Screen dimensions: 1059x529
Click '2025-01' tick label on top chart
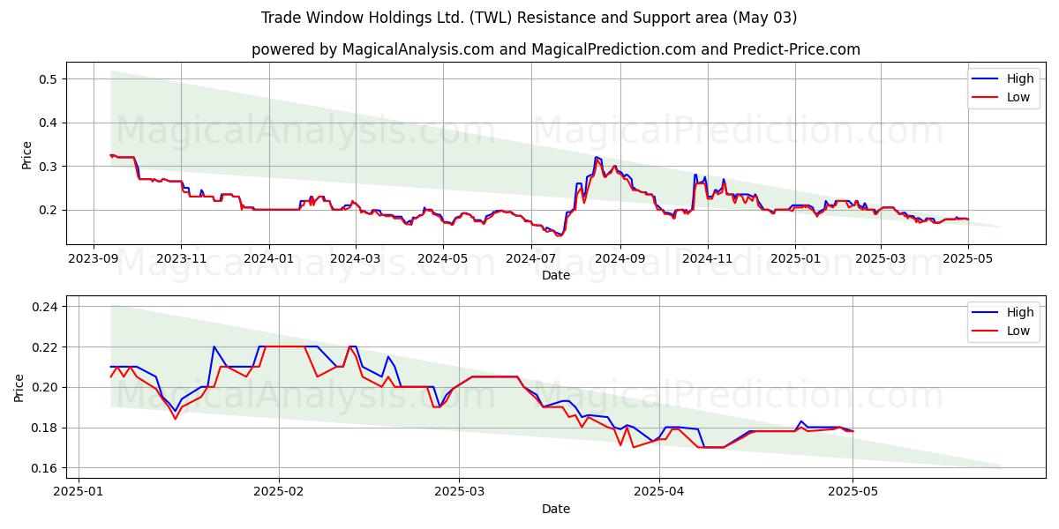pos(794,259)
